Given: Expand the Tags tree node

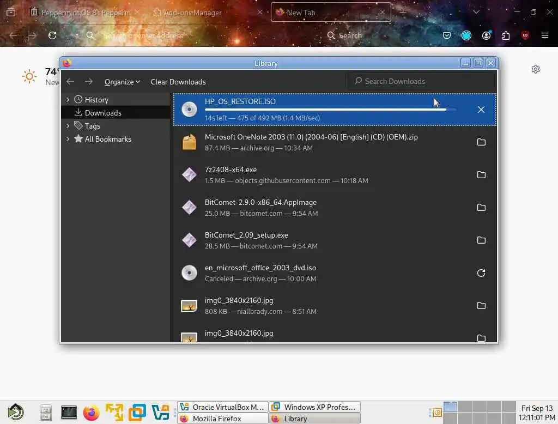Looking at the screenshot, I should (68, 126).
